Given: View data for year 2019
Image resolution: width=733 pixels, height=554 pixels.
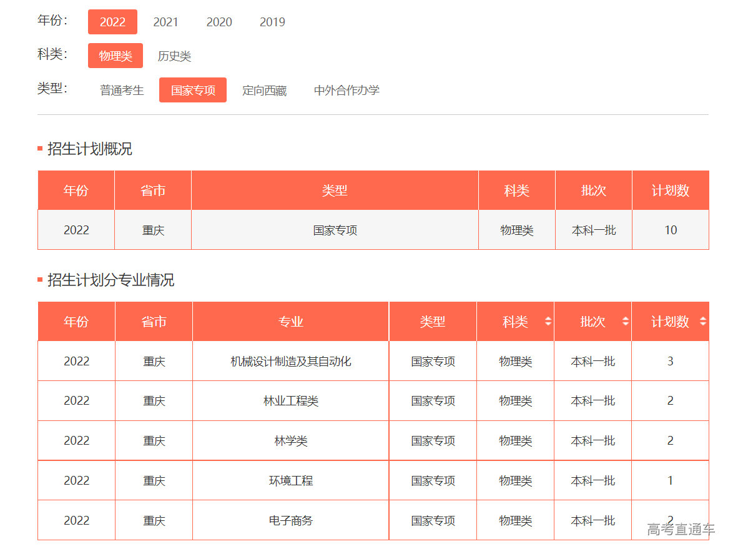Looking at the screenshot, I should coord(272,22).
